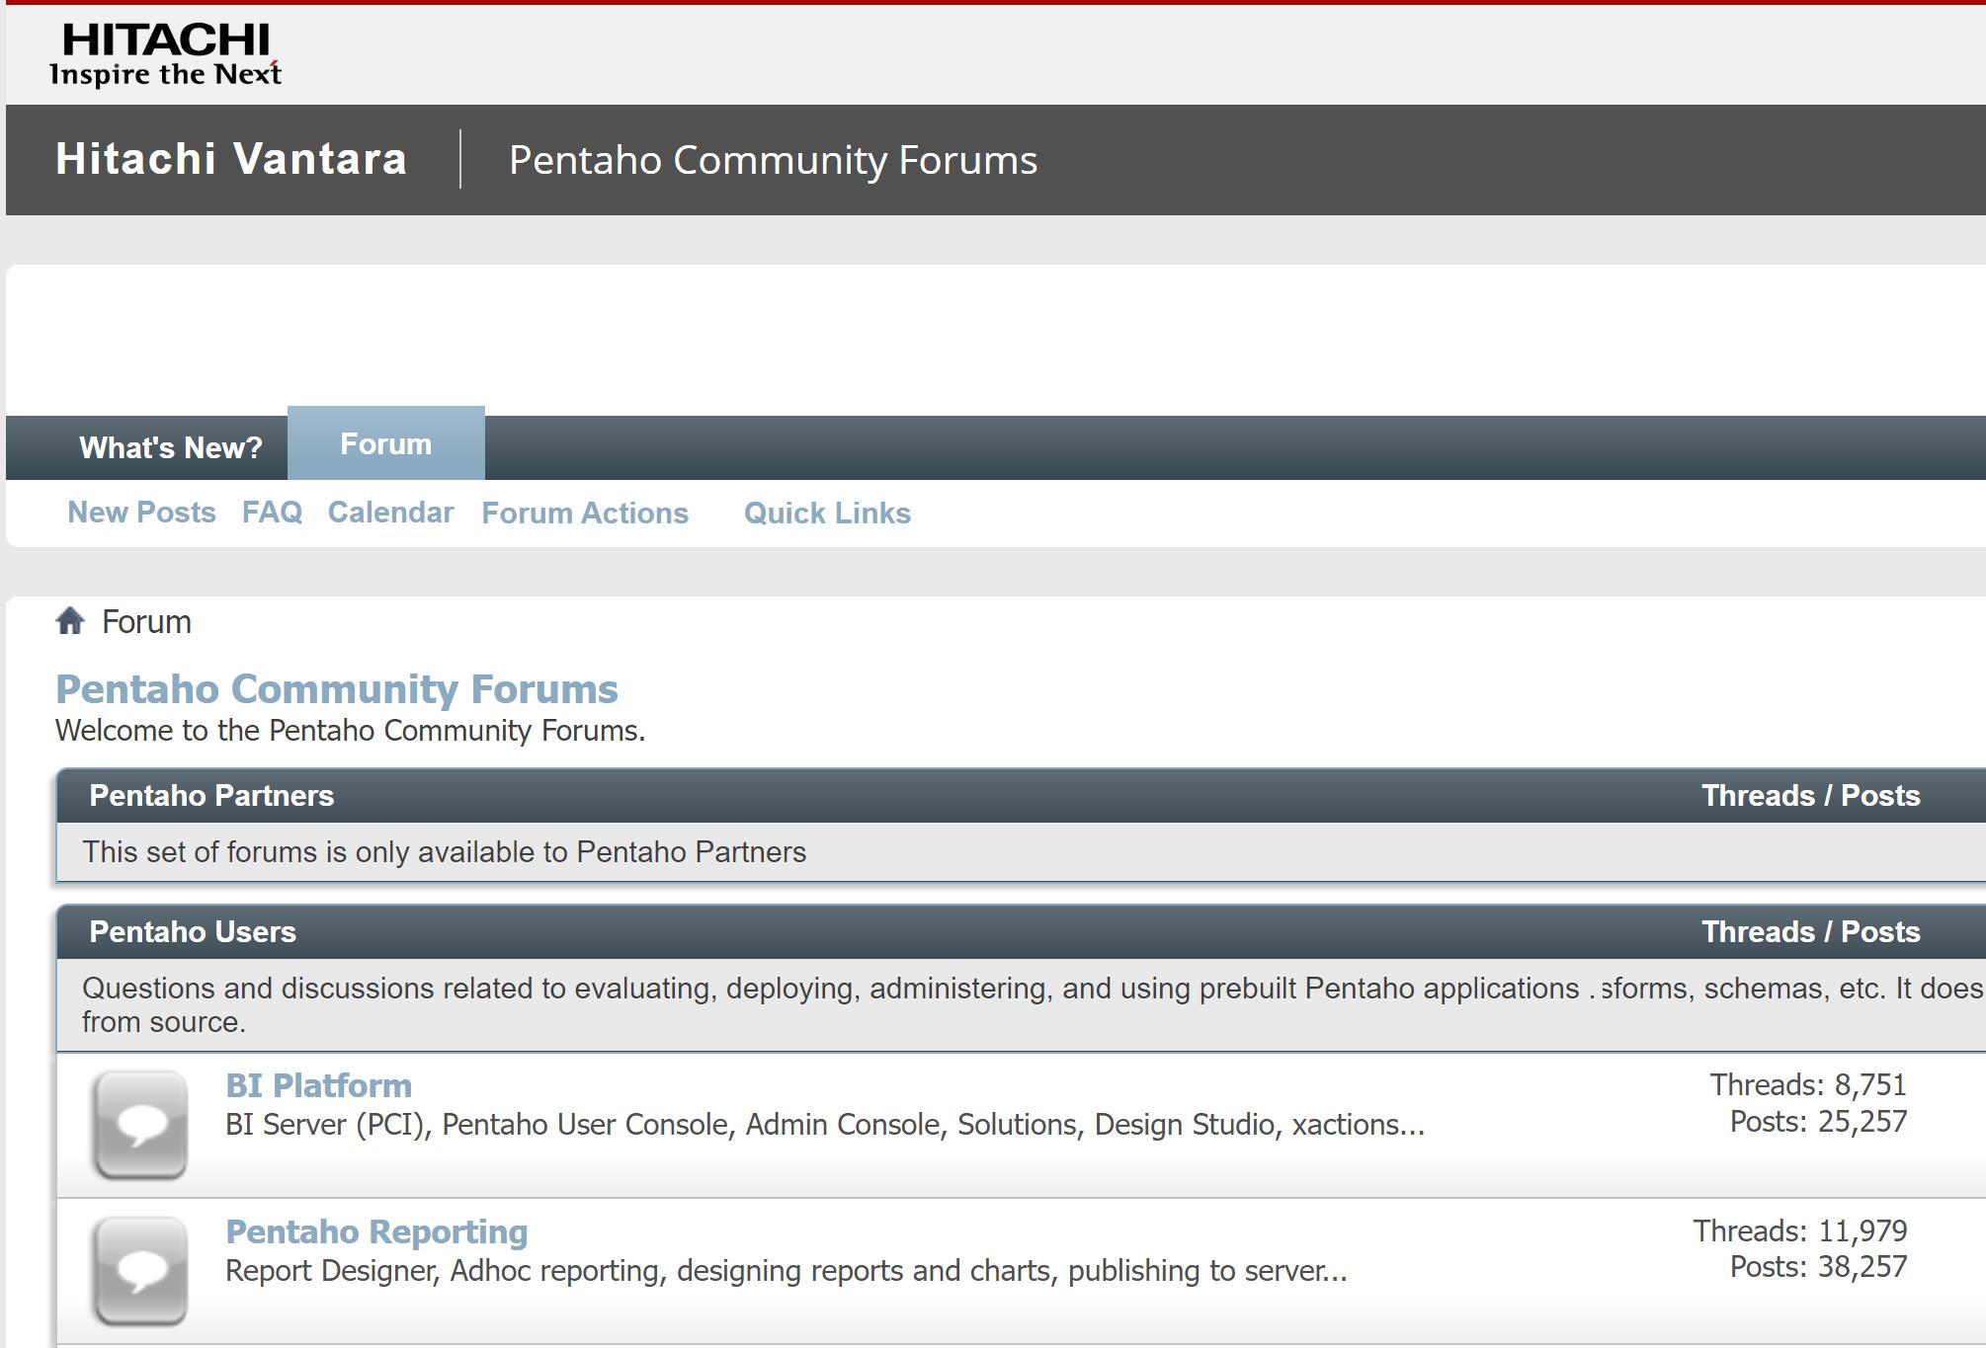Click the BI Platform forum status icon
The width and height of the screenshot is (1986, 1348).
(140, 1125)
